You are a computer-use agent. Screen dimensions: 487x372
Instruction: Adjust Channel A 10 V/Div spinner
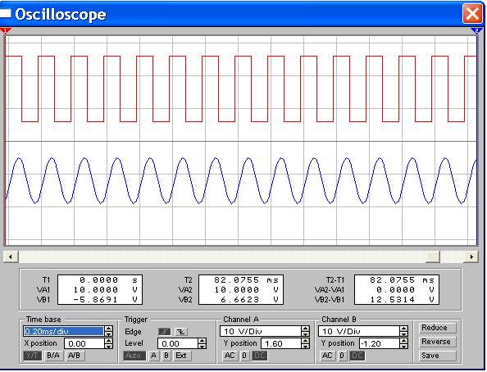(306, 331)
